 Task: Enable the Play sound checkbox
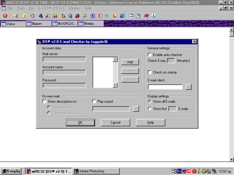[94, 101]
